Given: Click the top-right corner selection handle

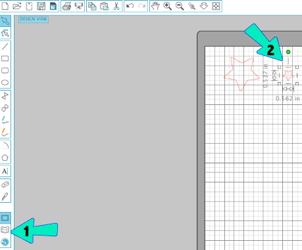Looking at the screenshot, I should (297, 67).
